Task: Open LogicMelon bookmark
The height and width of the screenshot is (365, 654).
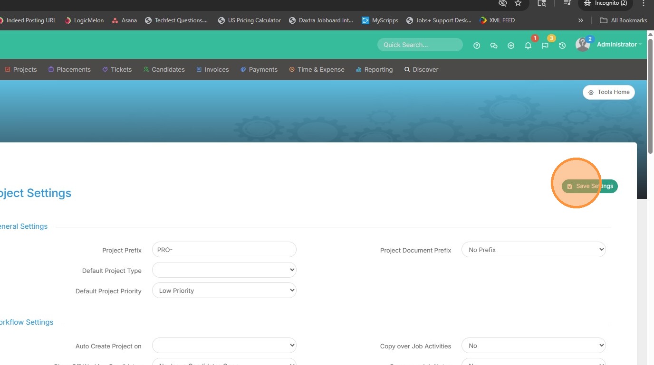Action: tap(84, 20)
